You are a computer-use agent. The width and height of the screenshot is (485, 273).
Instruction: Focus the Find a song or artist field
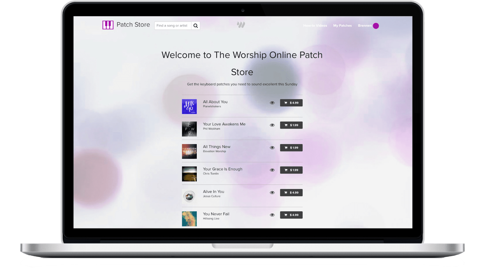point(173,26)
